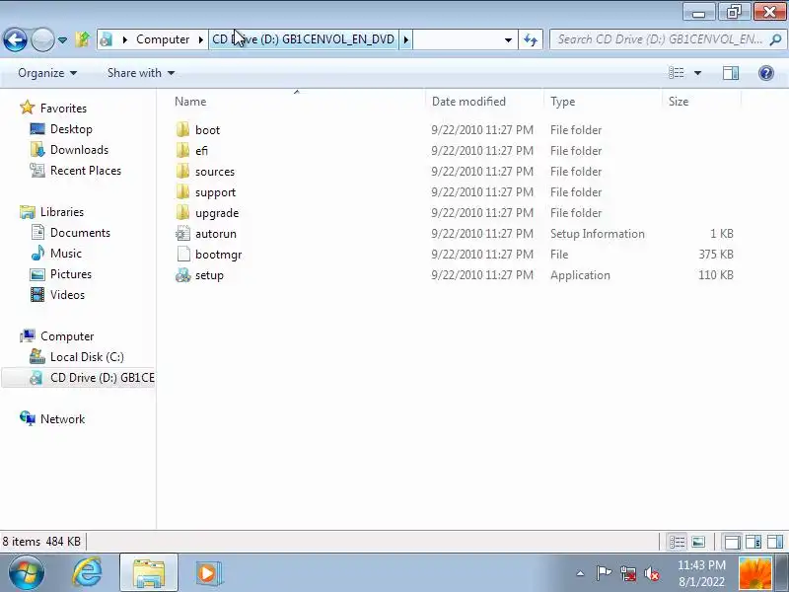Viewport: 789px width, 592px height.
Task: Change view using the toolbar view icon
Action: pyautogui.click(x=677, y=73)
